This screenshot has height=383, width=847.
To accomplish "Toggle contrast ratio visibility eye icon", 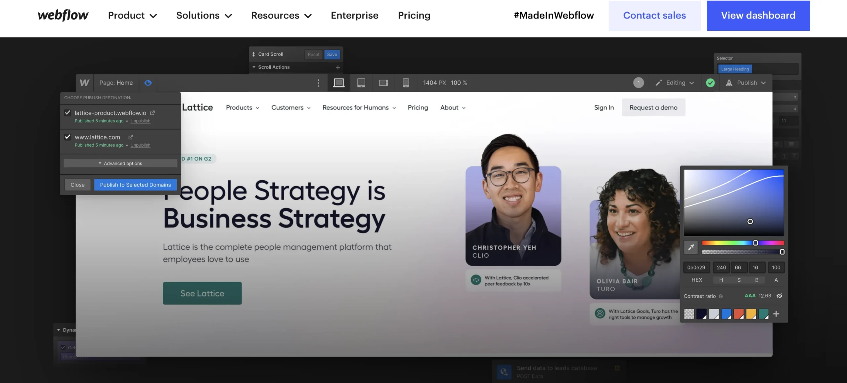I will coord(779,296).
